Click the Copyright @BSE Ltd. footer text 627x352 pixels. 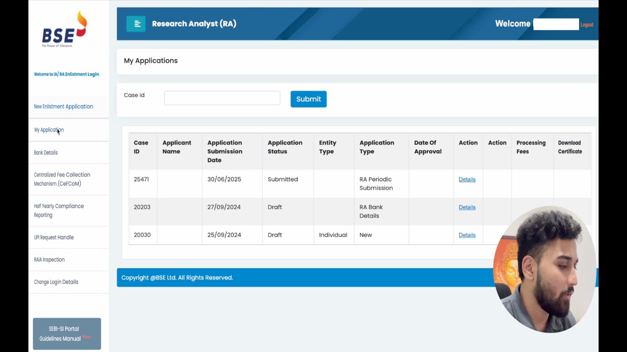click(x=177, y=278)
